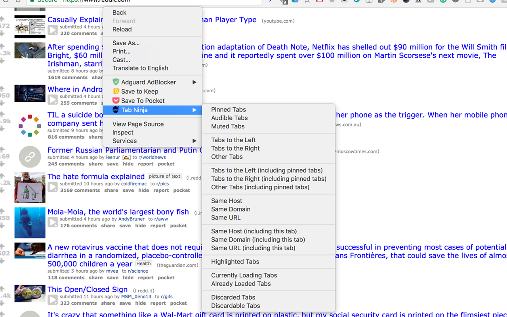Open the This Open/Closed Sign thumbnail
The width and height of the screenshot is (507, 317).
tap(30, 294)
